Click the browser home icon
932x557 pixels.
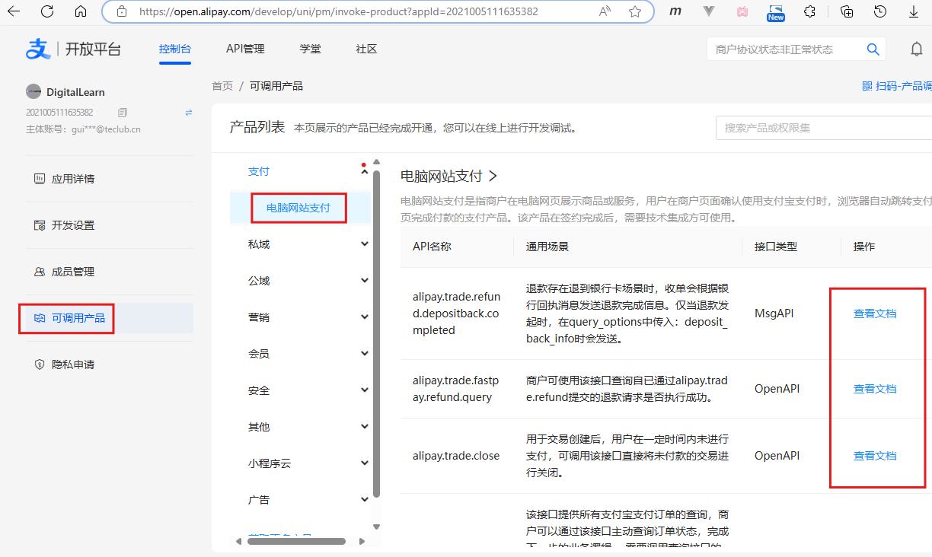81,11
